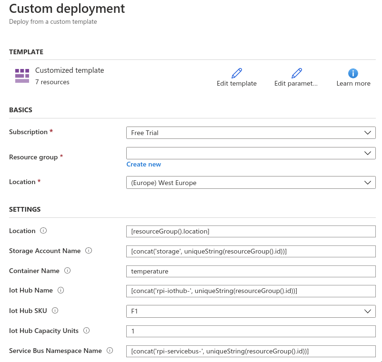Click the Edit parameters pencil icon
Viewport: 382px width, 362px height.
coord(297,73)
